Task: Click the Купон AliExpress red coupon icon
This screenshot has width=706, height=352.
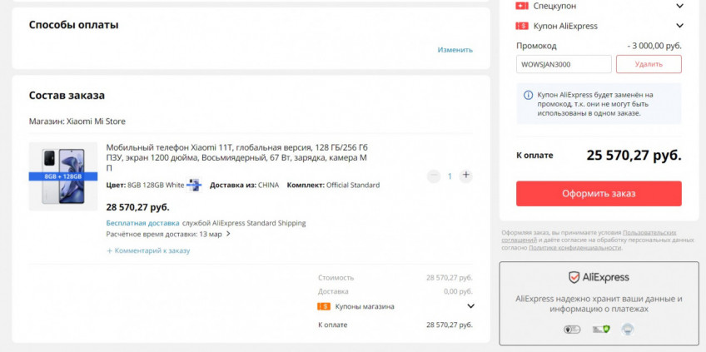Action: (x=522, y=26)
